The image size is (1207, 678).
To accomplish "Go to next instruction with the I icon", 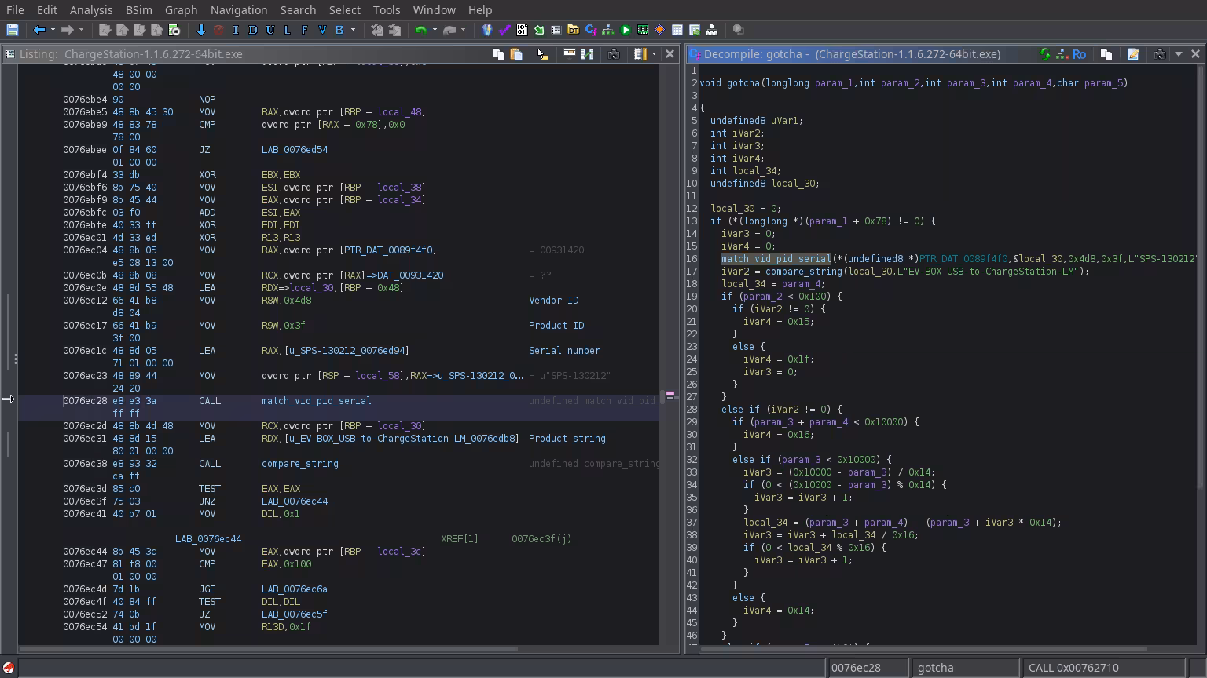I will coord(235,30).
